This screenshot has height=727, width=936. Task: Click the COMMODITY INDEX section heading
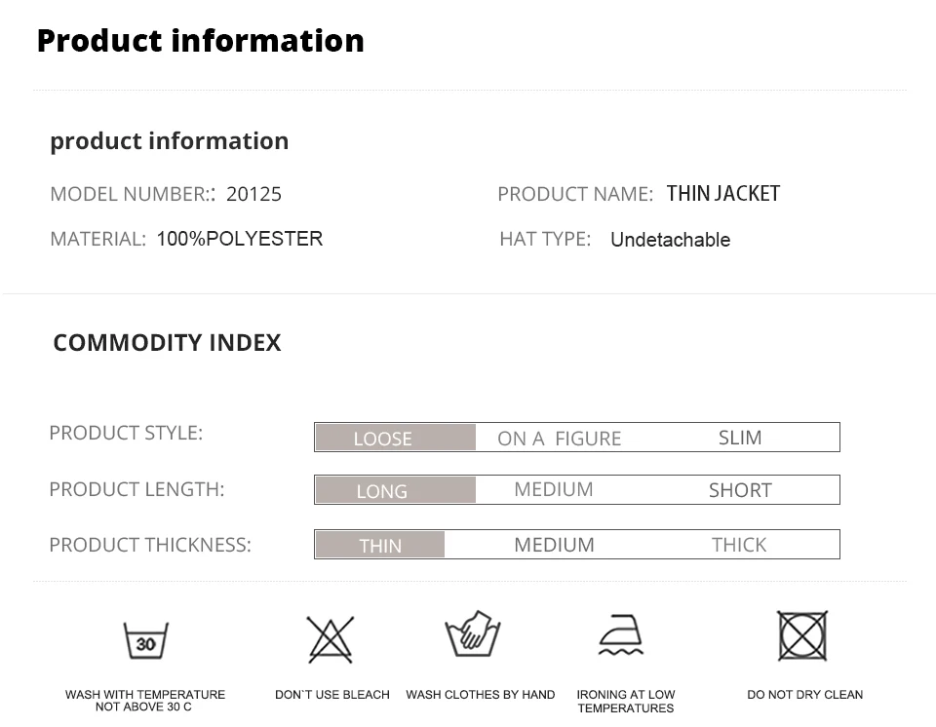click(167, 343)
